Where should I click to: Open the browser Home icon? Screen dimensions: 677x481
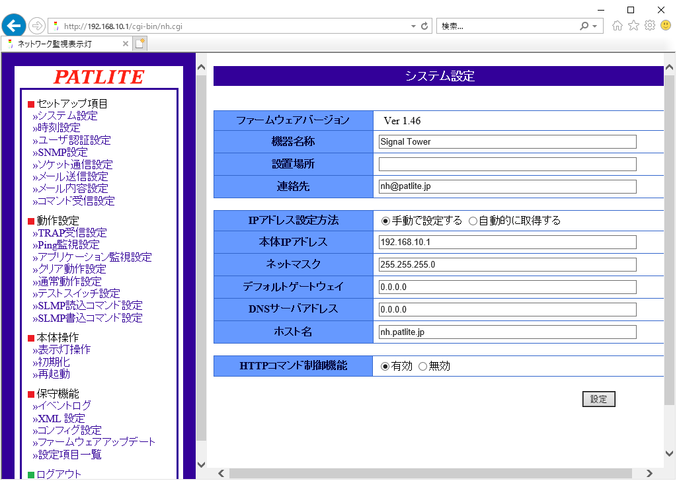pos(617,26)
